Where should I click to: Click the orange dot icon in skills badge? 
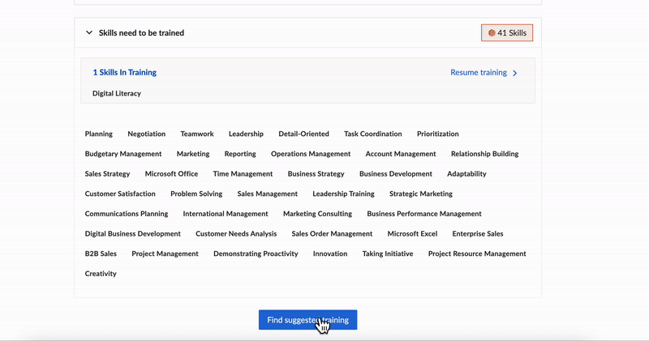pyautogui.click(x=492, y=33)
